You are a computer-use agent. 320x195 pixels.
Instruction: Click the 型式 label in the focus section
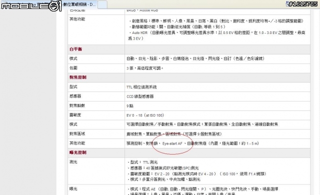(x=73, y=86)
